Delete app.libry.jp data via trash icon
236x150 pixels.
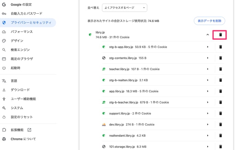pyautogui.click(x=221, y=91)
